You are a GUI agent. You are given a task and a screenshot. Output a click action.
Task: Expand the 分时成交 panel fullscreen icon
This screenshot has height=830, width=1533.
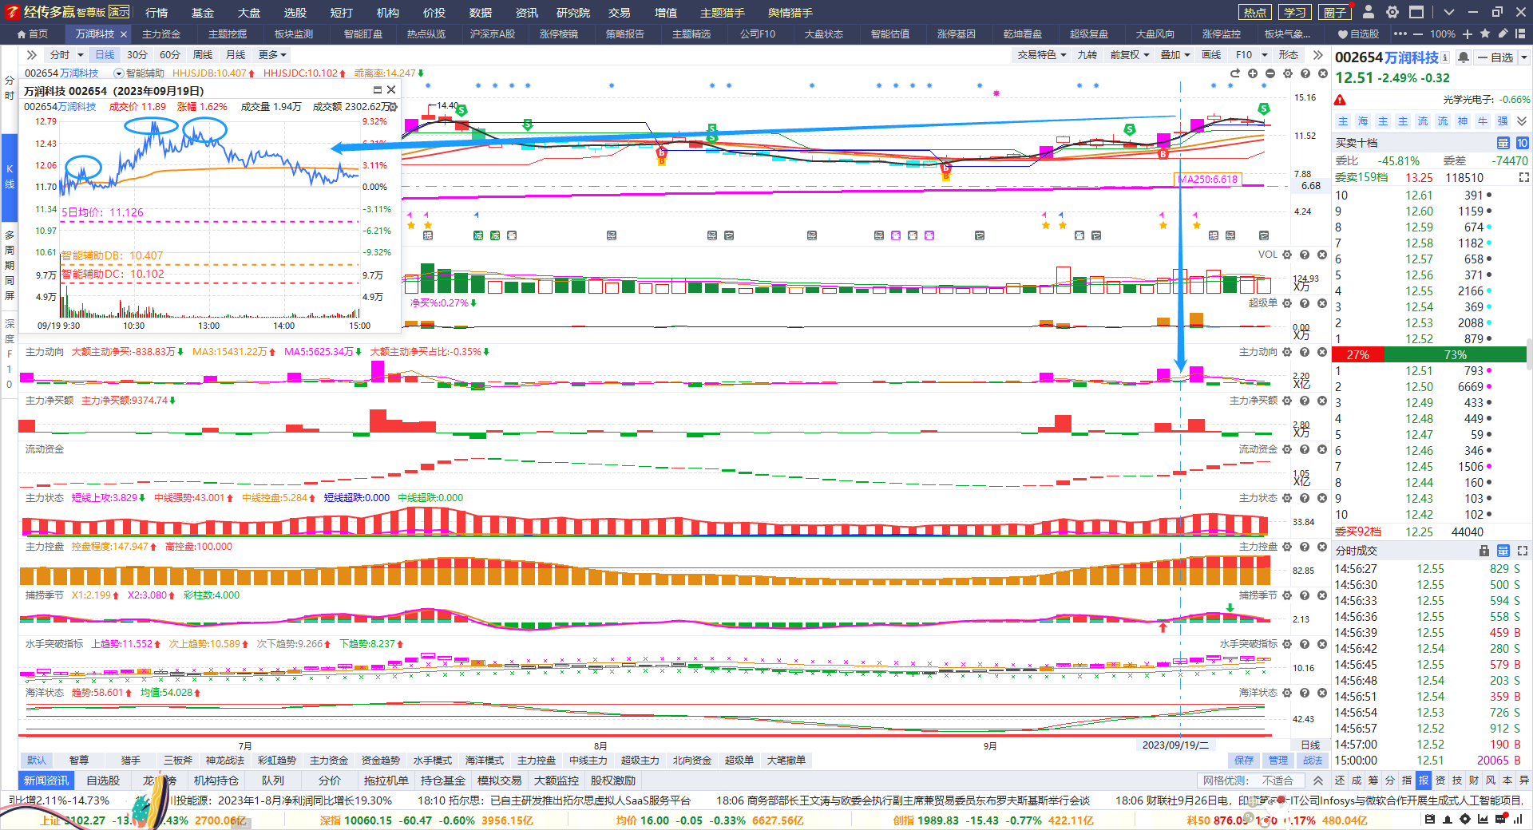(1522, 551)
